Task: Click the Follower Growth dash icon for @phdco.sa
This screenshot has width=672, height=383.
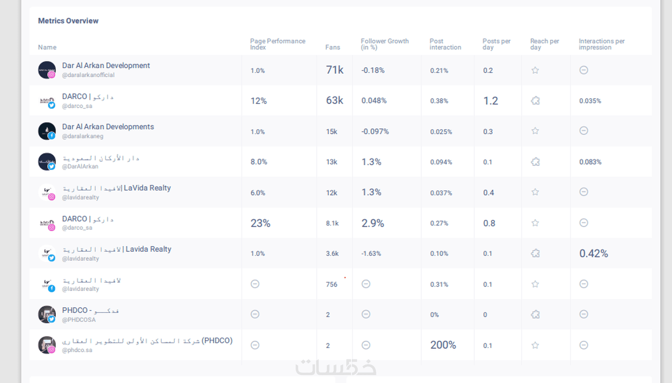Action: click(366, 345)
